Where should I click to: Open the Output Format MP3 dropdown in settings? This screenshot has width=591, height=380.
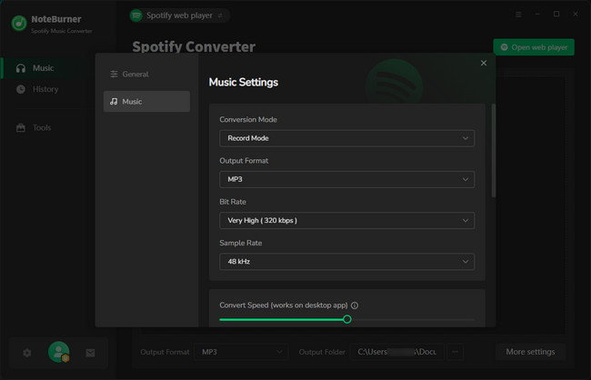346,179
